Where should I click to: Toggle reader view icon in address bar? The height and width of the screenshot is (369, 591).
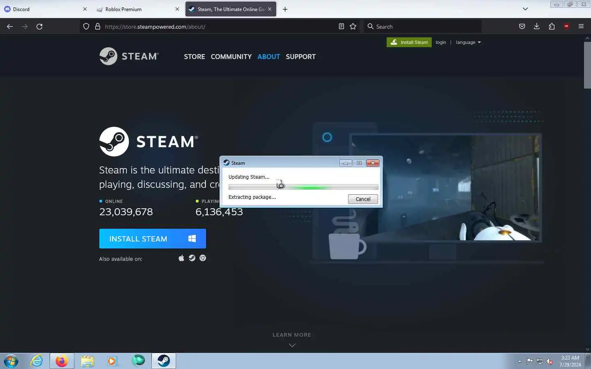point(341,26)
